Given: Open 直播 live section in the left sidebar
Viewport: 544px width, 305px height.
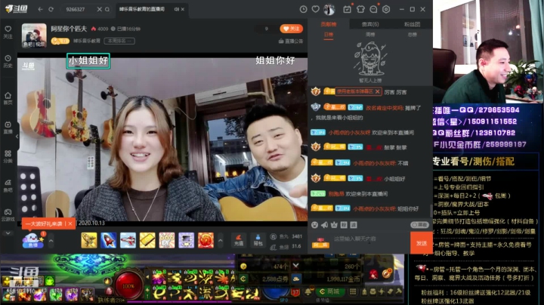Looking at the screenshot, I should pos(8,127).
